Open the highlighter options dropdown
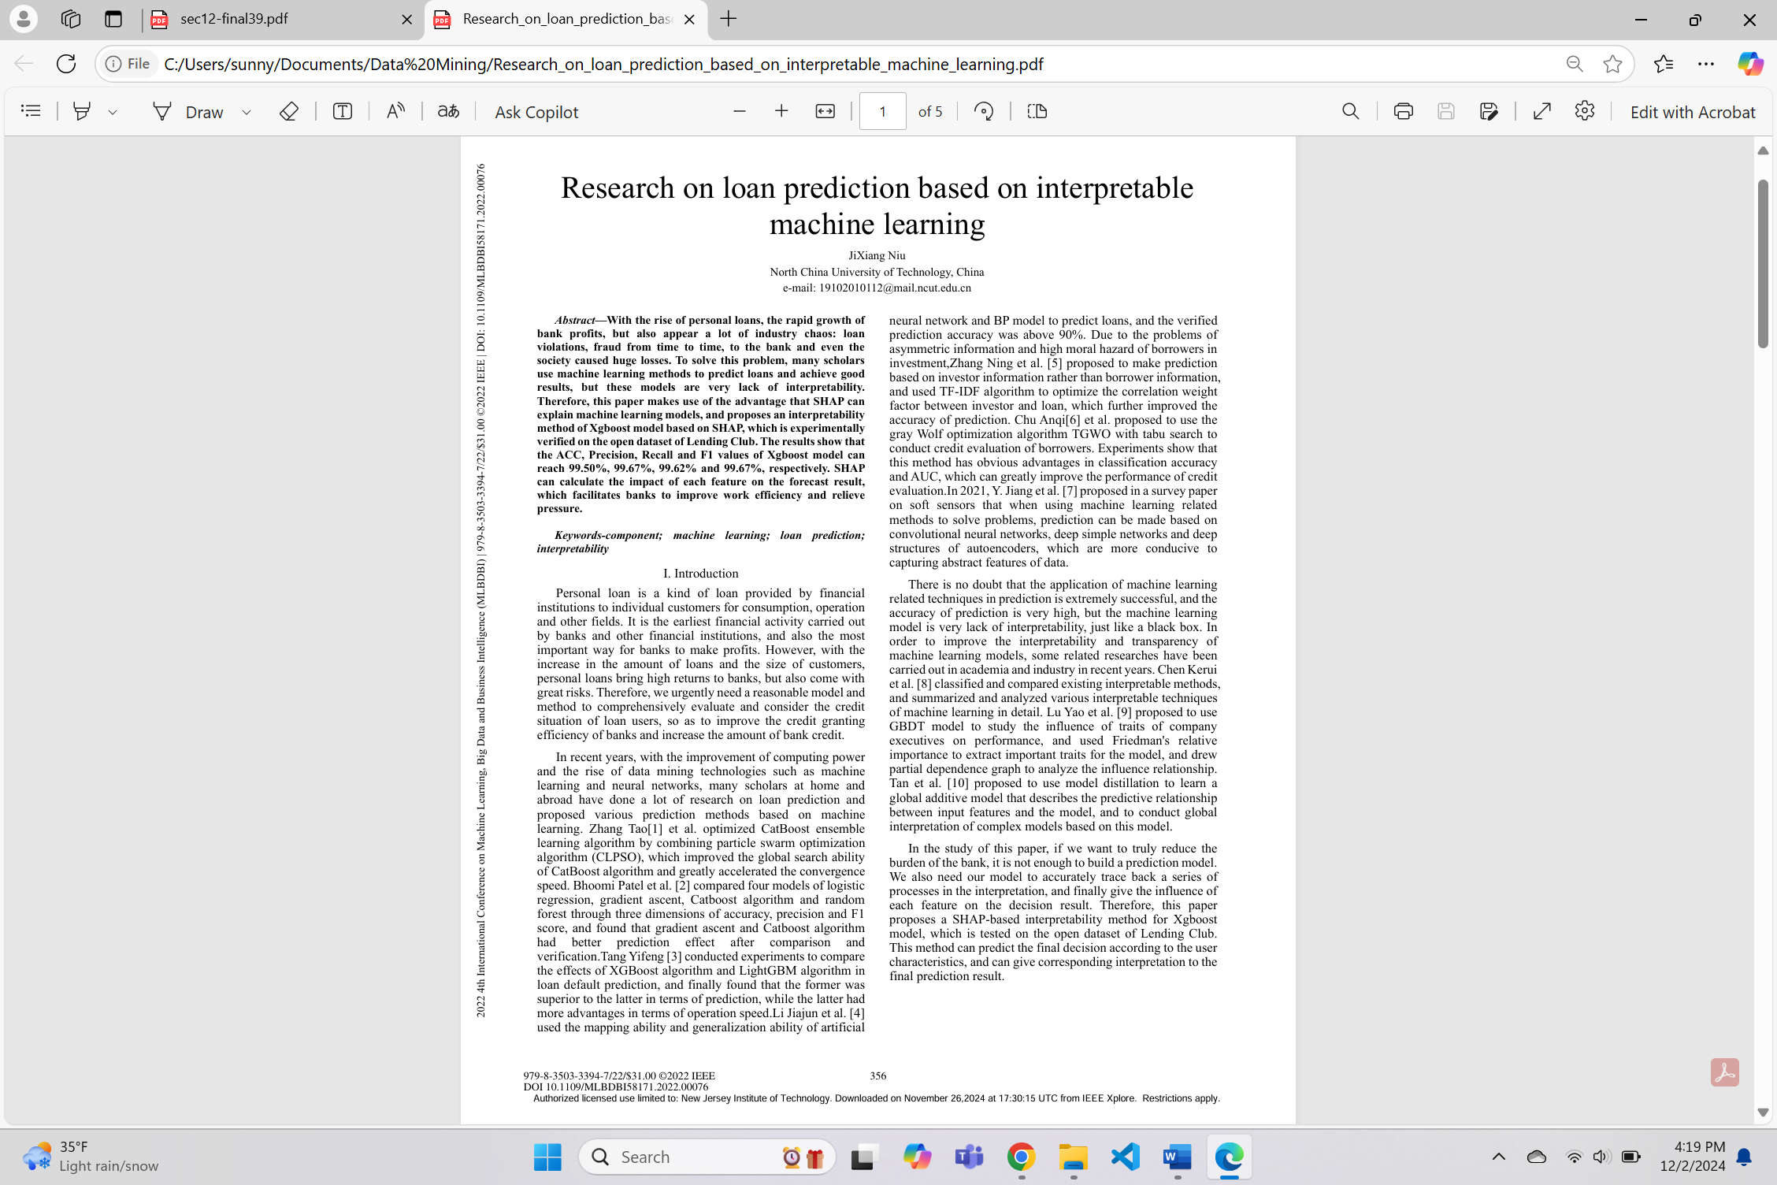1777x1185 pixels. pyautogui.click(x=113, y=111)
